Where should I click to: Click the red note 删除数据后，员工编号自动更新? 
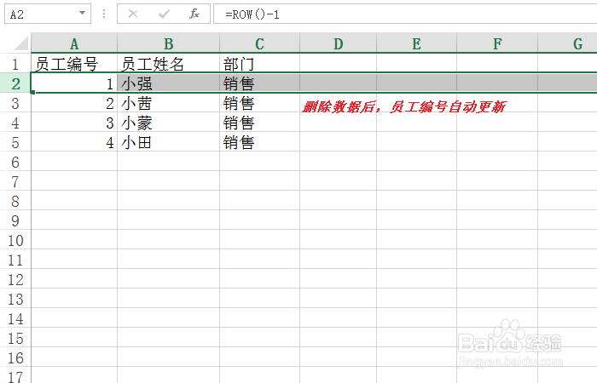(x=403, y=107)
